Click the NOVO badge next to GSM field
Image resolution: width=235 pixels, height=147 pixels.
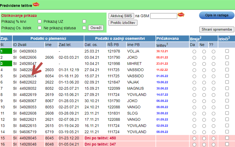tap(181, 15)
